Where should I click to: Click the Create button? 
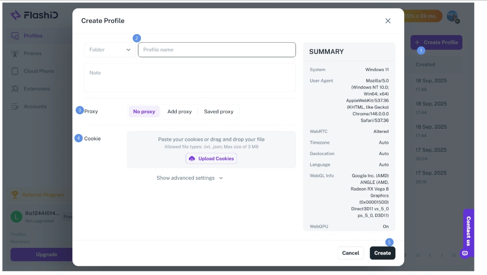[382, 253]
